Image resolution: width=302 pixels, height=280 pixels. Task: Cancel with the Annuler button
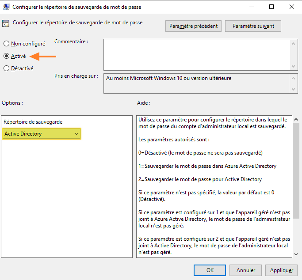click(245, 270)
